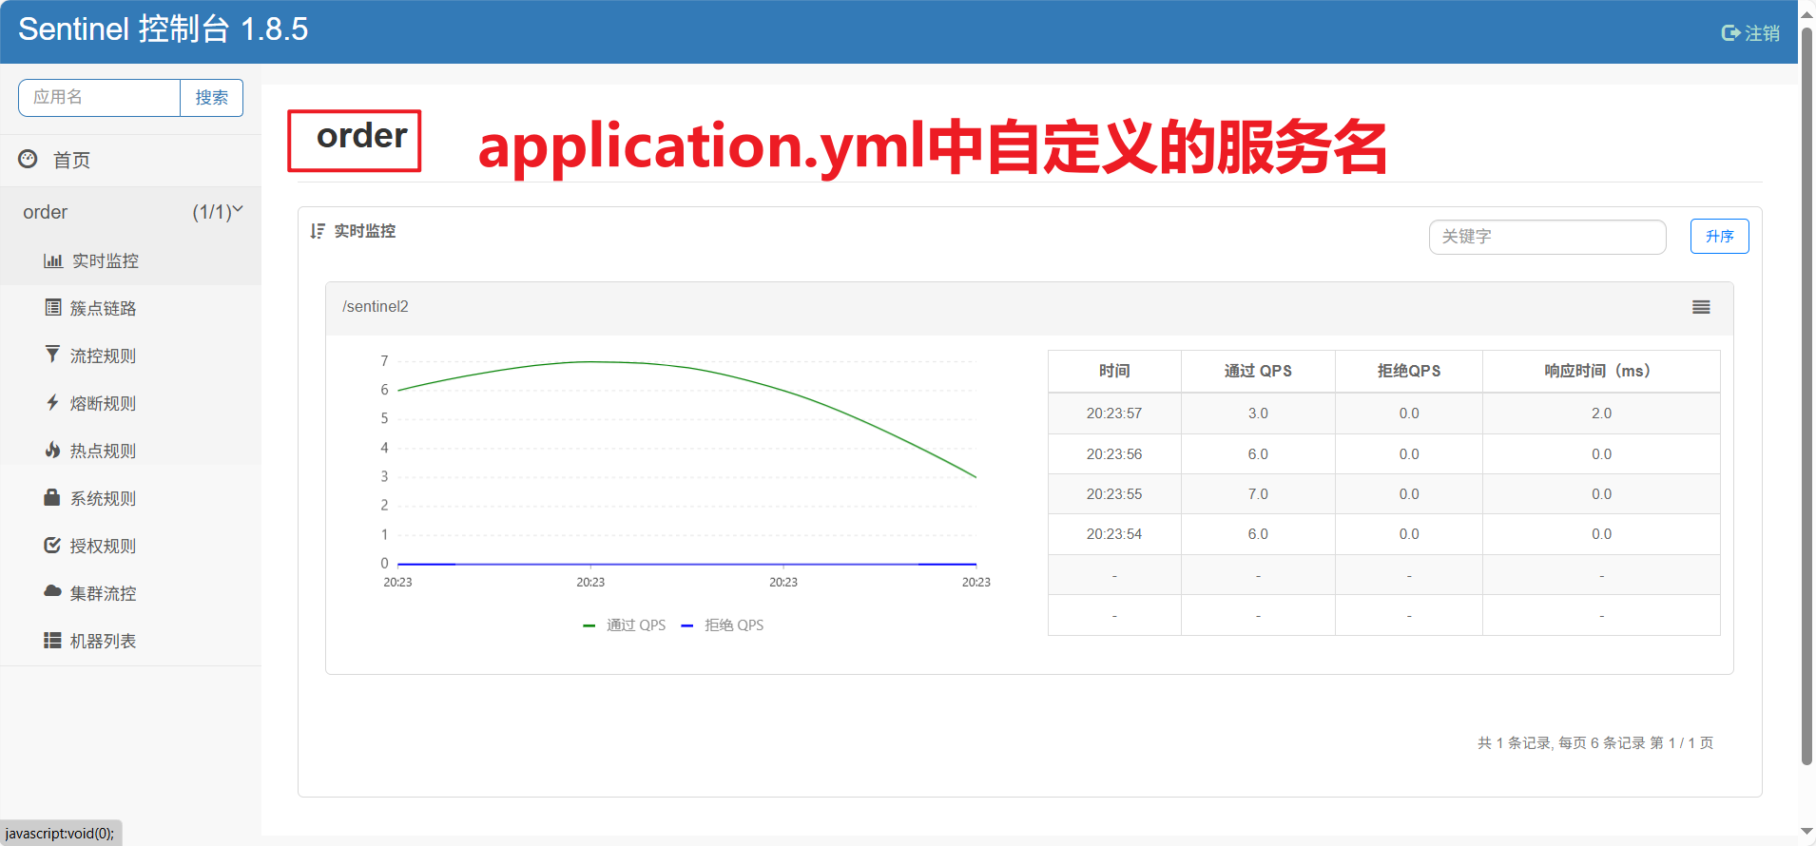The image size is (1816, 846).
Task: Click the 2.0 response time cell
Action: point(1601,413)
